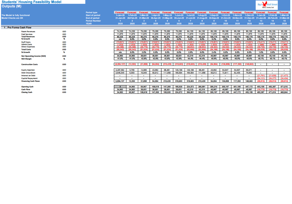Select the 'Capital Repayment' row label

coord(29,78)
